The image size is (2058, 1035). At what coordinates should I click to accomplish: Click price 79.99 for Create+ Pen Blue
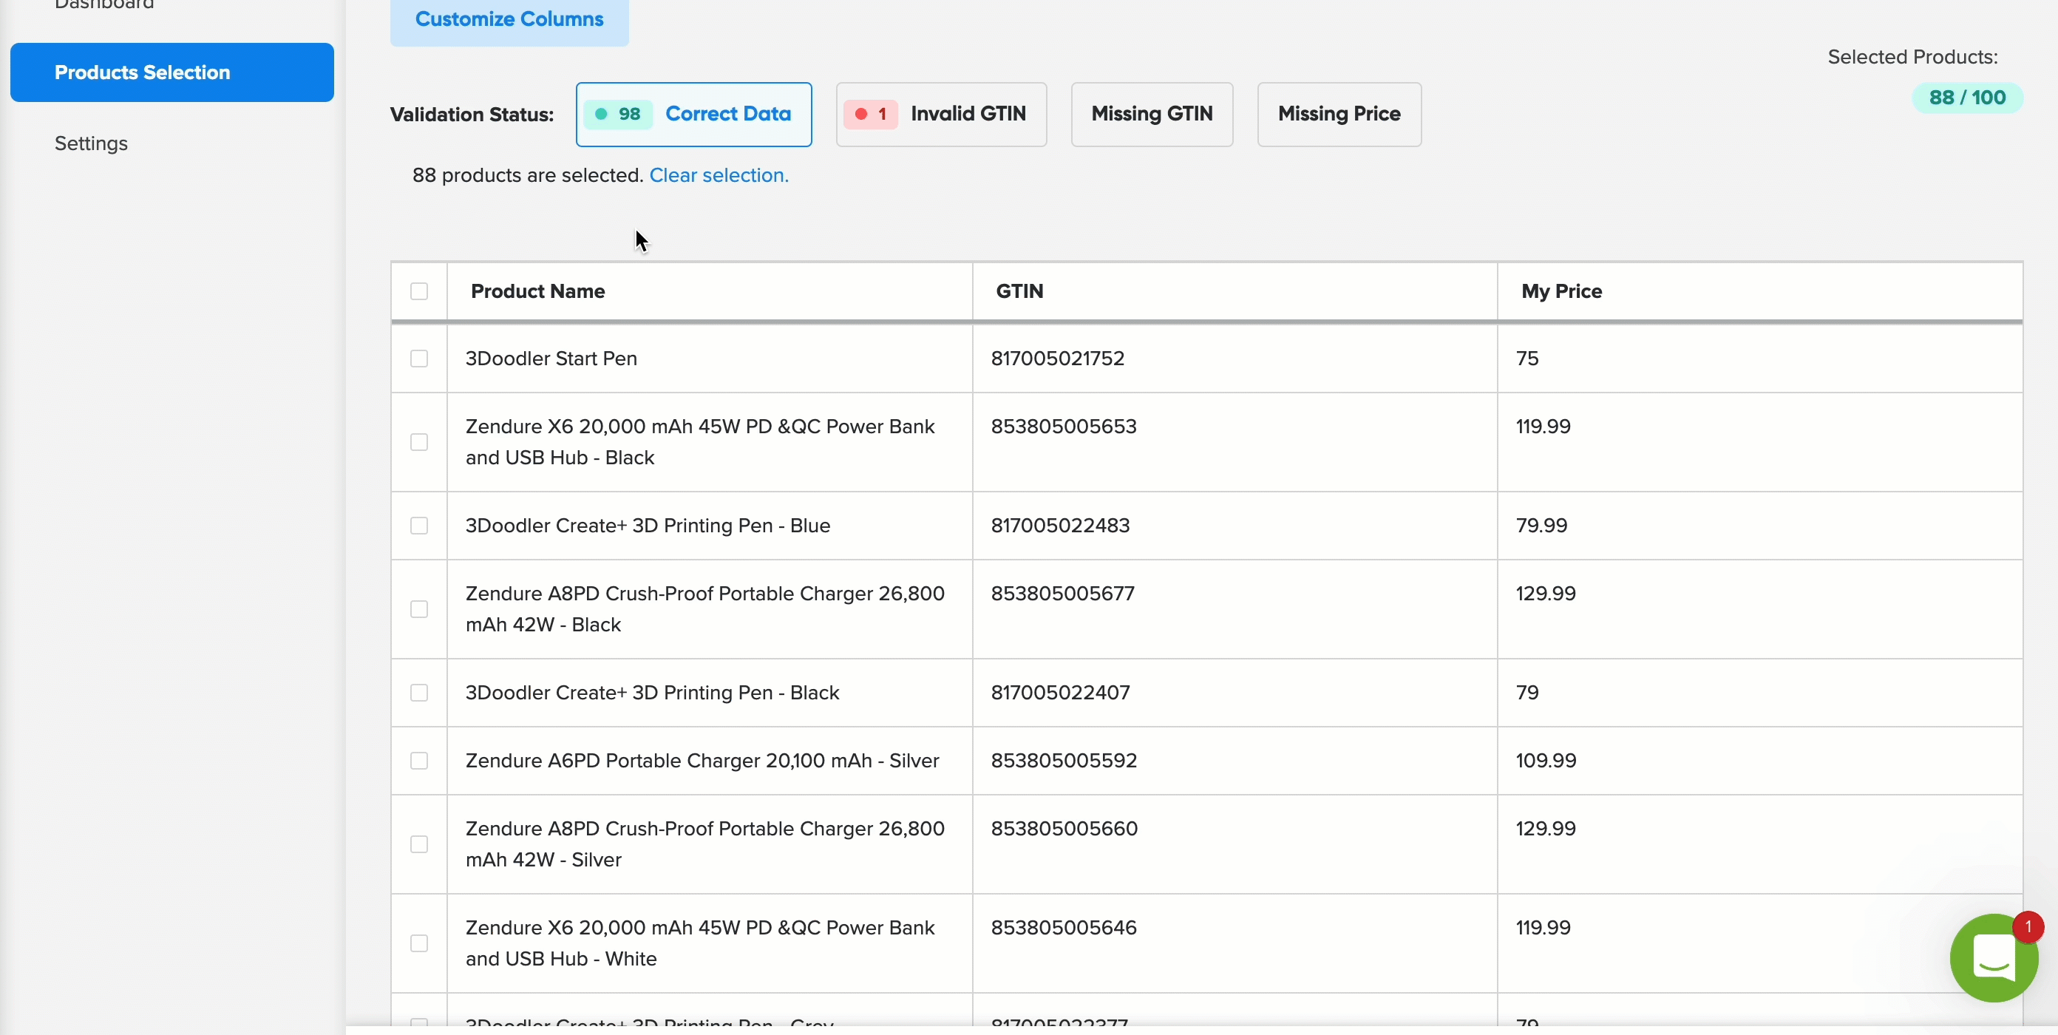tap(1541, 525)
